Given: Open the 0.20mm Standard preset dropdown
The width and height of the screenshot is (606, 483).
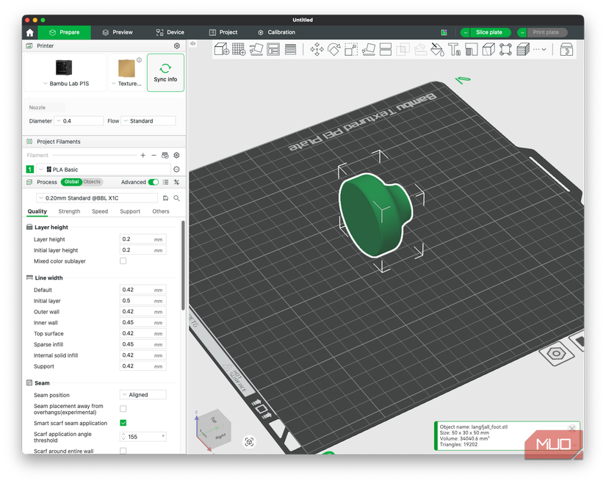Looking at the screenshot, I should [97, 198].
